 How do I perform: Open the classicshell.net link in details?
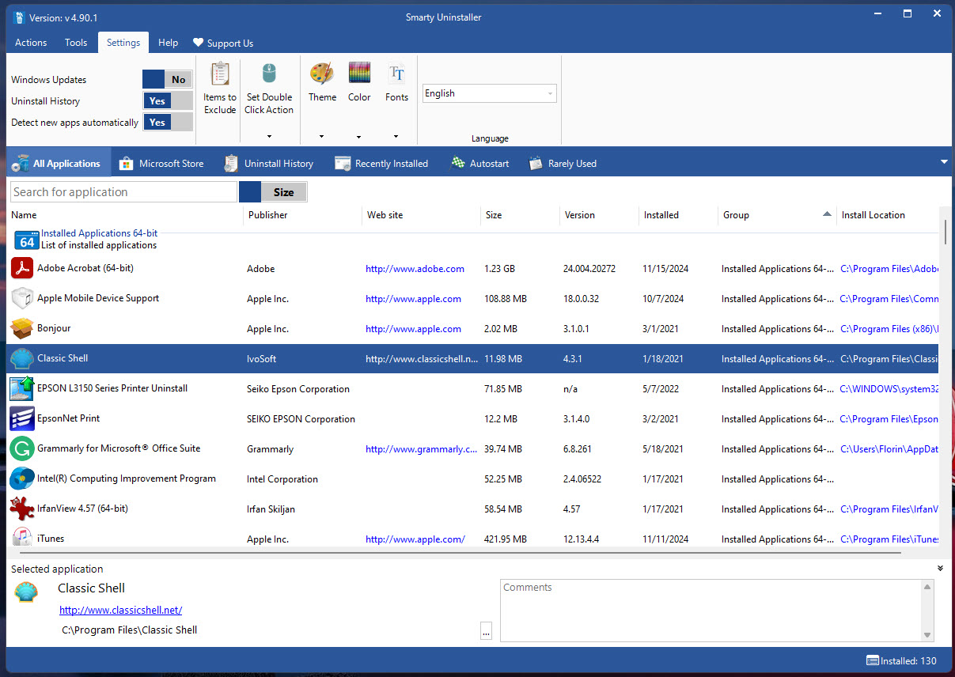tap(121, 610)
